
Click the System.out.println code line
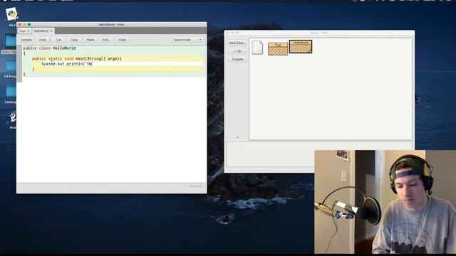66,64
